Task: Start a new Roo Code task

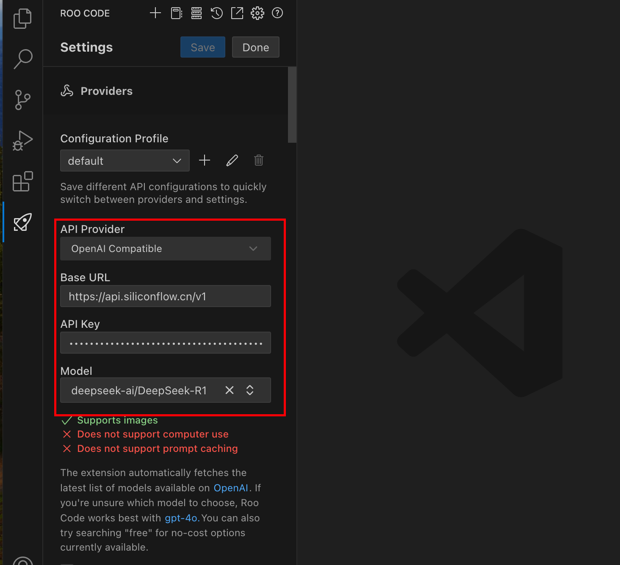Action: tap(155, 13)
